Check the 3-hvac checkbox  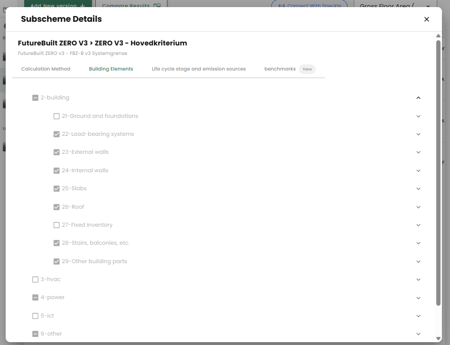pos(35,280)
